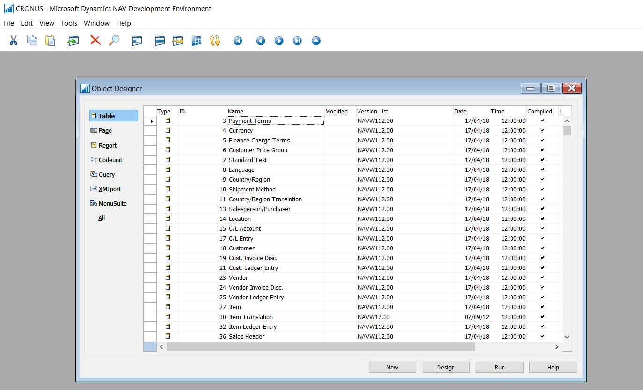Click the yellow up-down arrows Sort icon
The image size is (643, 390).
point(215,41)
